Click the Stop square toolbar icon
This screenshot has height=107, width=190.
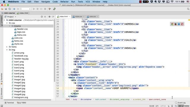[x=45, y=9]
